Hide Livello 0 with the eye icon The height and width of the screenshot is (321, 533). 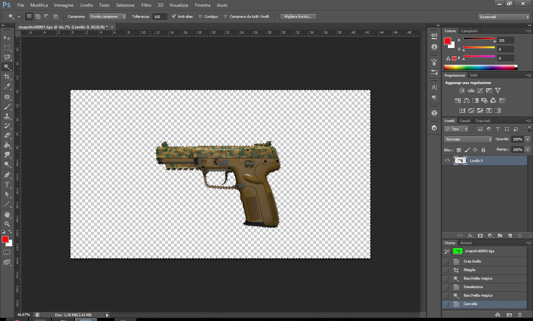[x=447, y=160]
